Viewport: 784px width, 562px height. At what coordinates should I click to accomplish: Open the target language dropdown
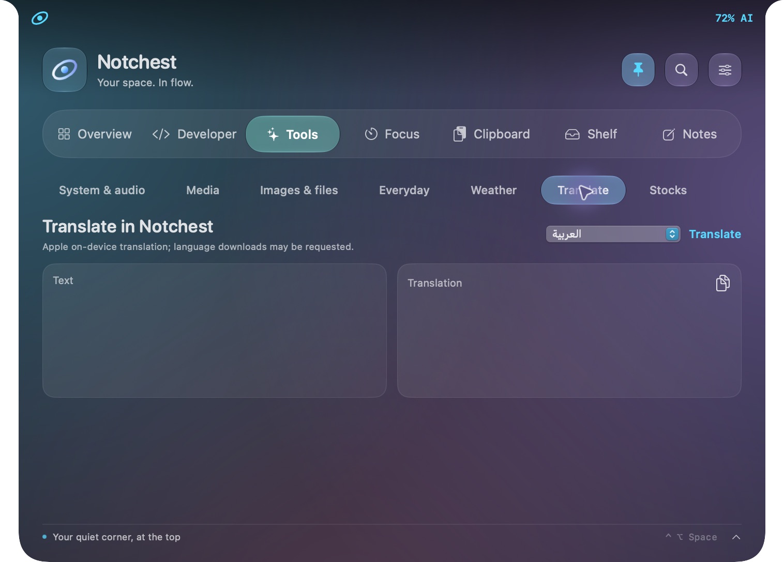click(613, 234)
